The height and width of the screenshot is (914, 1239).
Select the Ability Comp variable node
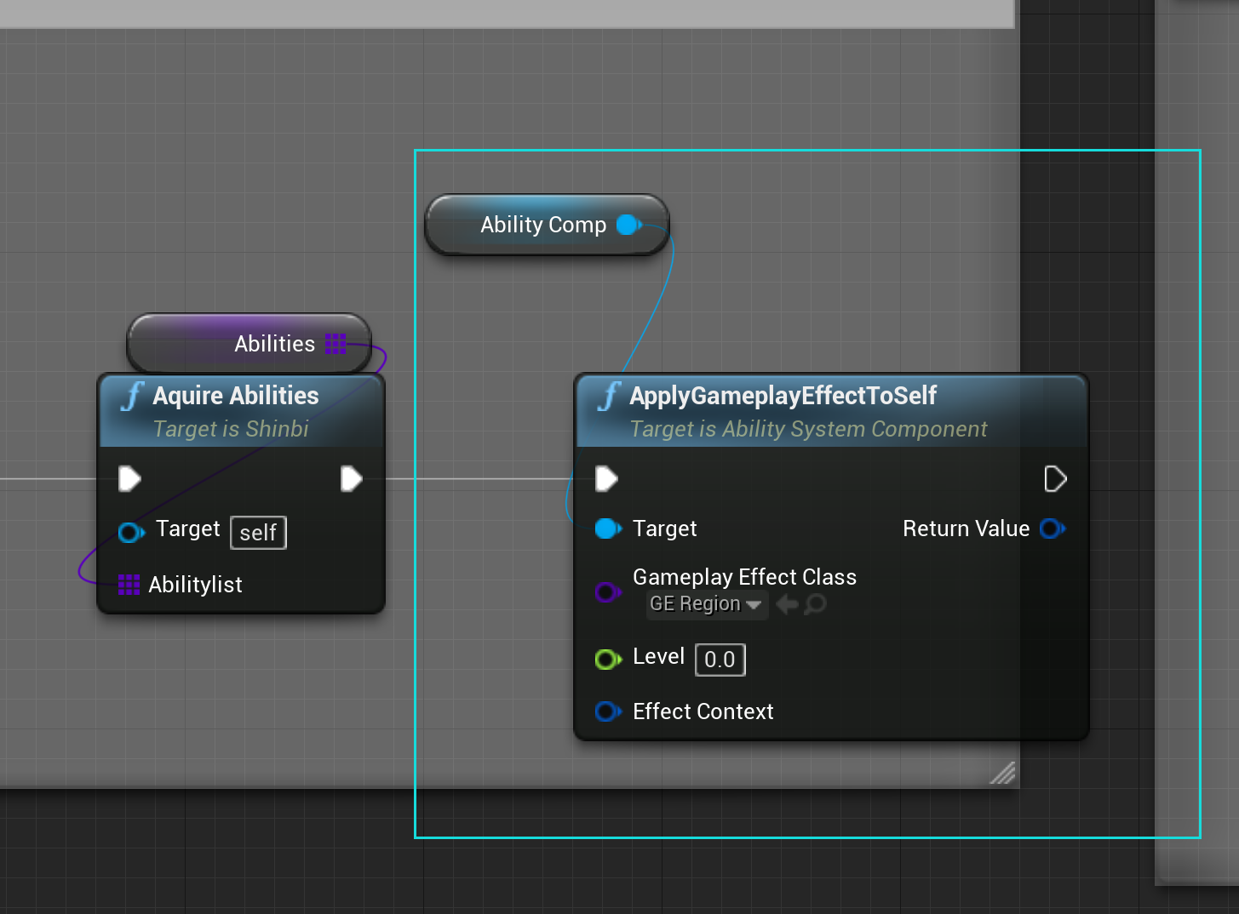[545, 225]
